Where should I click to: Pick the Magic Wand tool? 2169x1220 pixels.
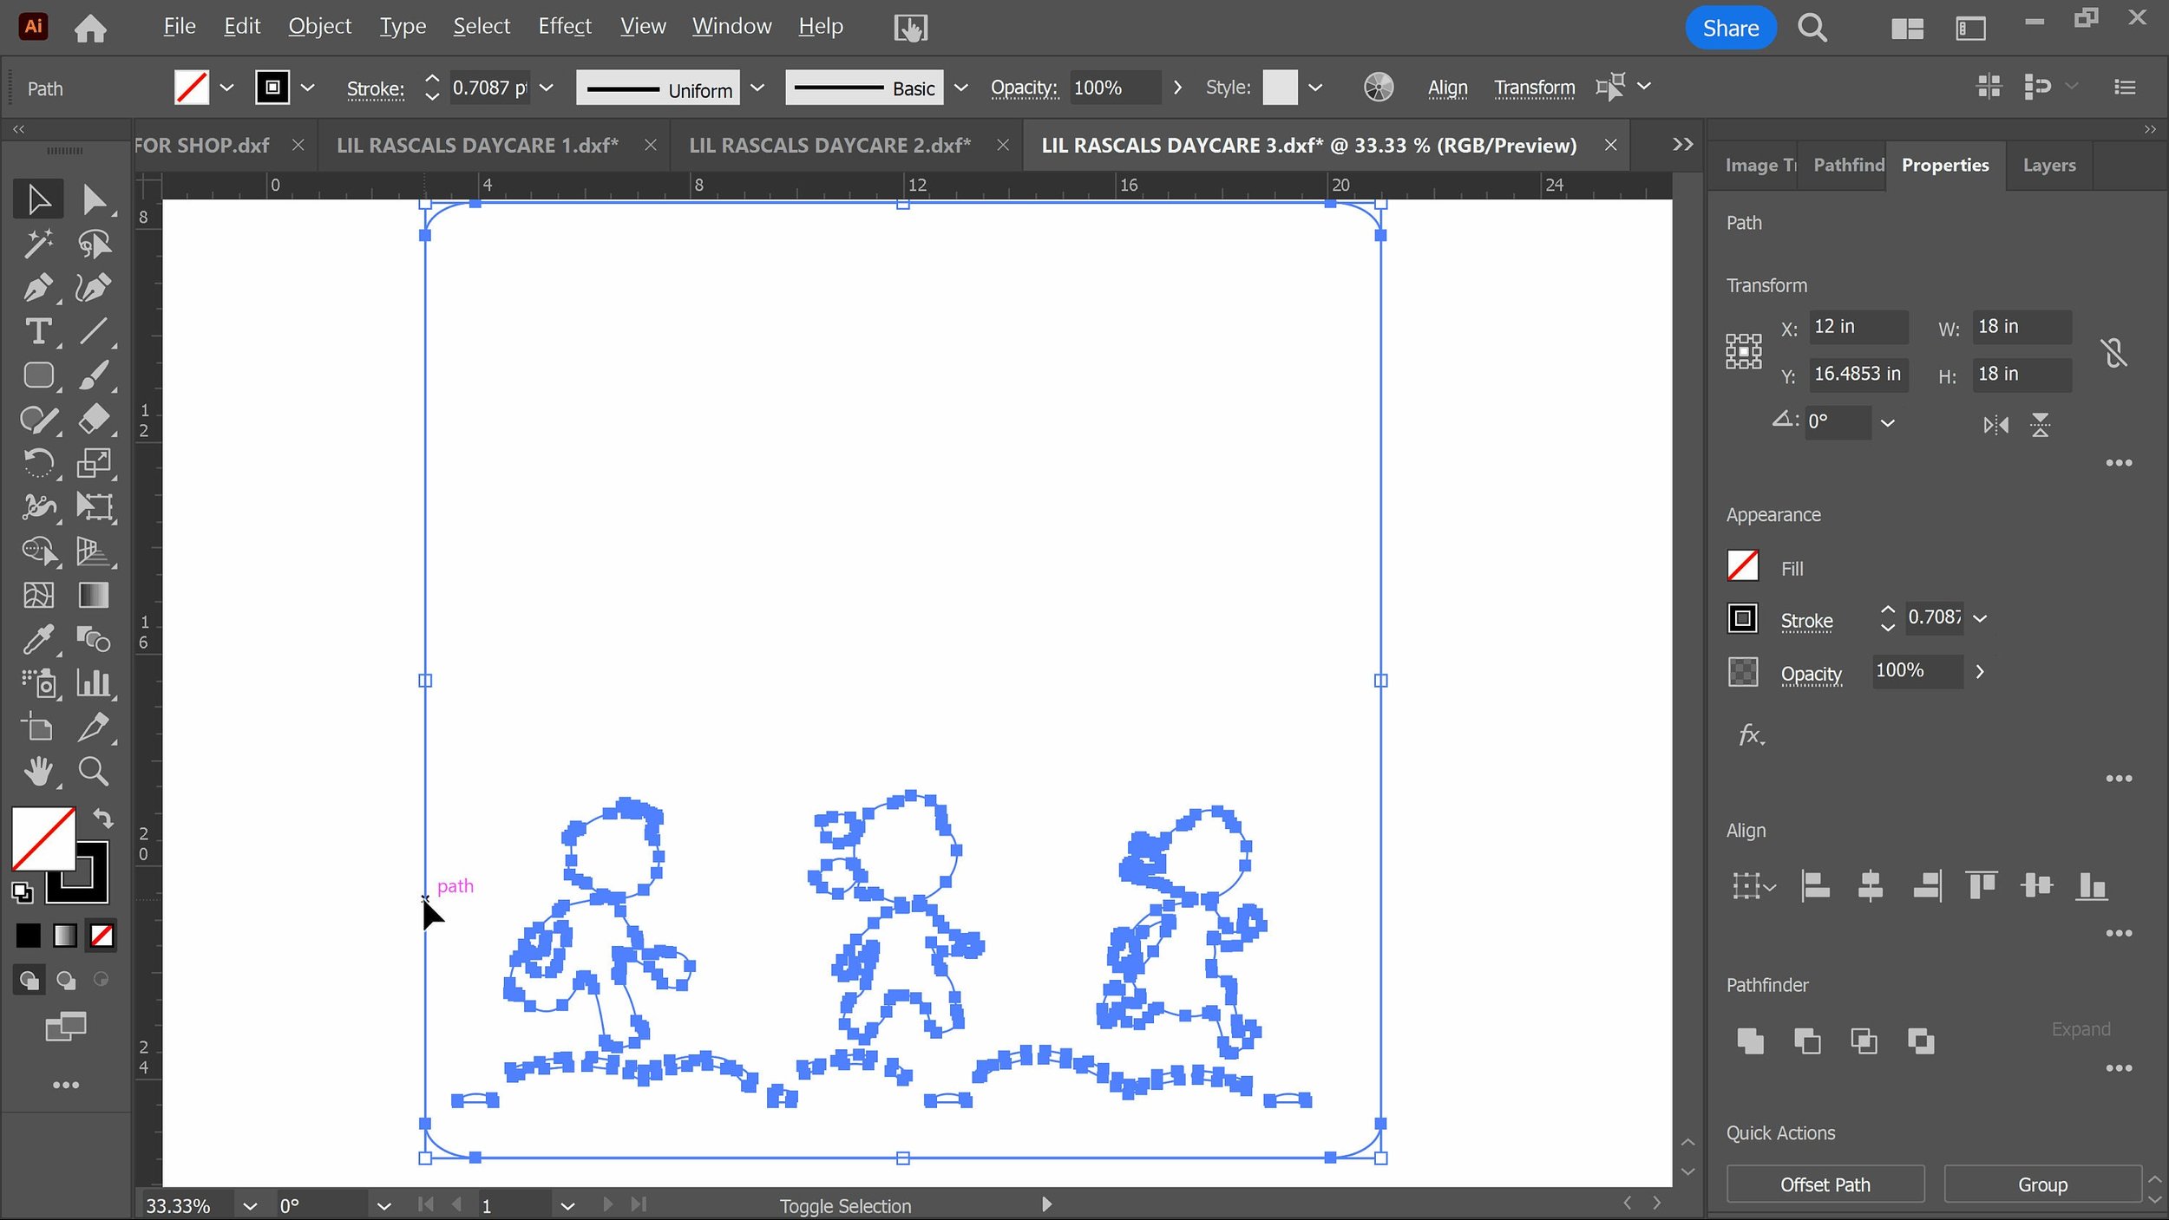pos(38,244)
